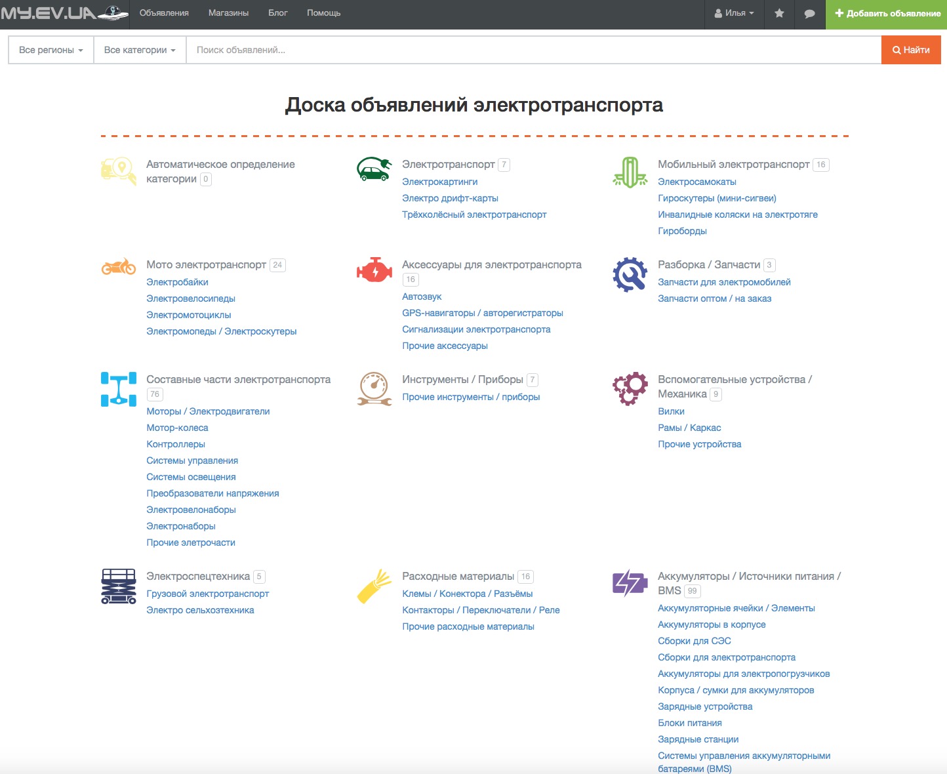Click the scissor lift special equipment icon
This screenshot has width=947, height=774.
pyautogui.click(x=119, y=586)
